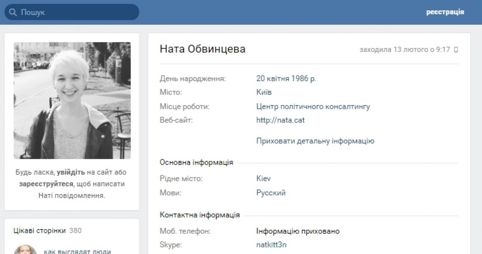Open workplace Центр політичного консалтингу
This screenshot has height=254, width=482.
tap(313, 106)
